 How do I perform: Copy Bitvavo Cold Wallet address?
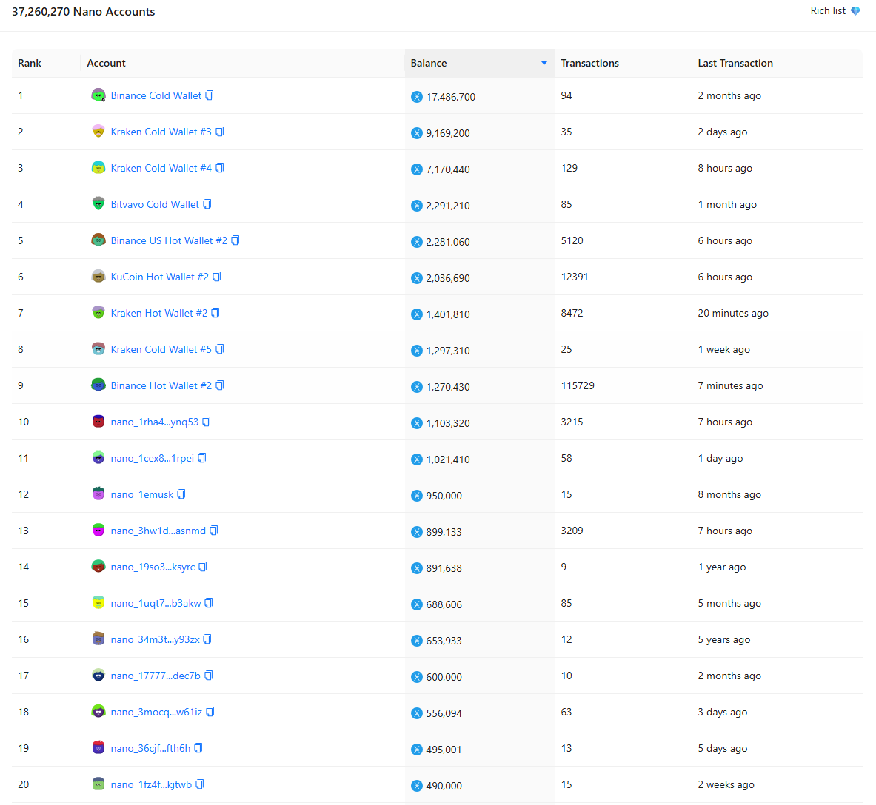tap(207, 204)
